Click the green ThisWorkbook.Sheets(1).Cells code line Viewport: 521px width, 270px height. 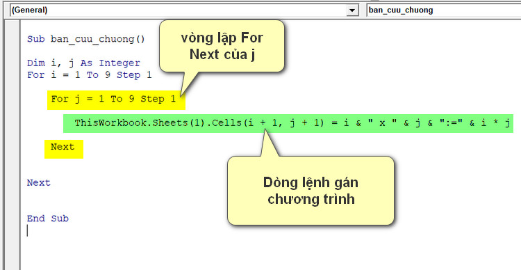pyautogui.click(x=288, y=123)
